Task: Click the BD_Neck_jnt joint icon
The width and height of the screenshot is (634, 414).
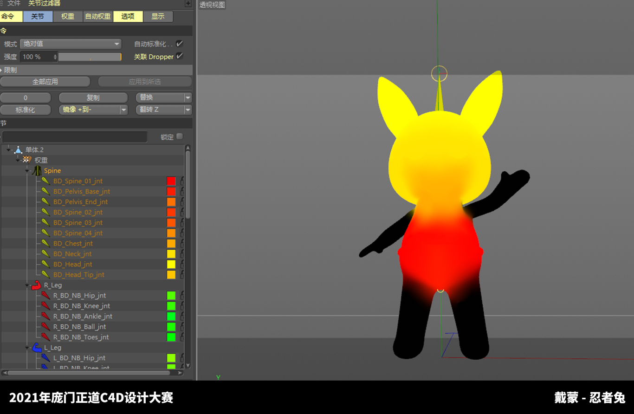Action: tap(45, 254)
